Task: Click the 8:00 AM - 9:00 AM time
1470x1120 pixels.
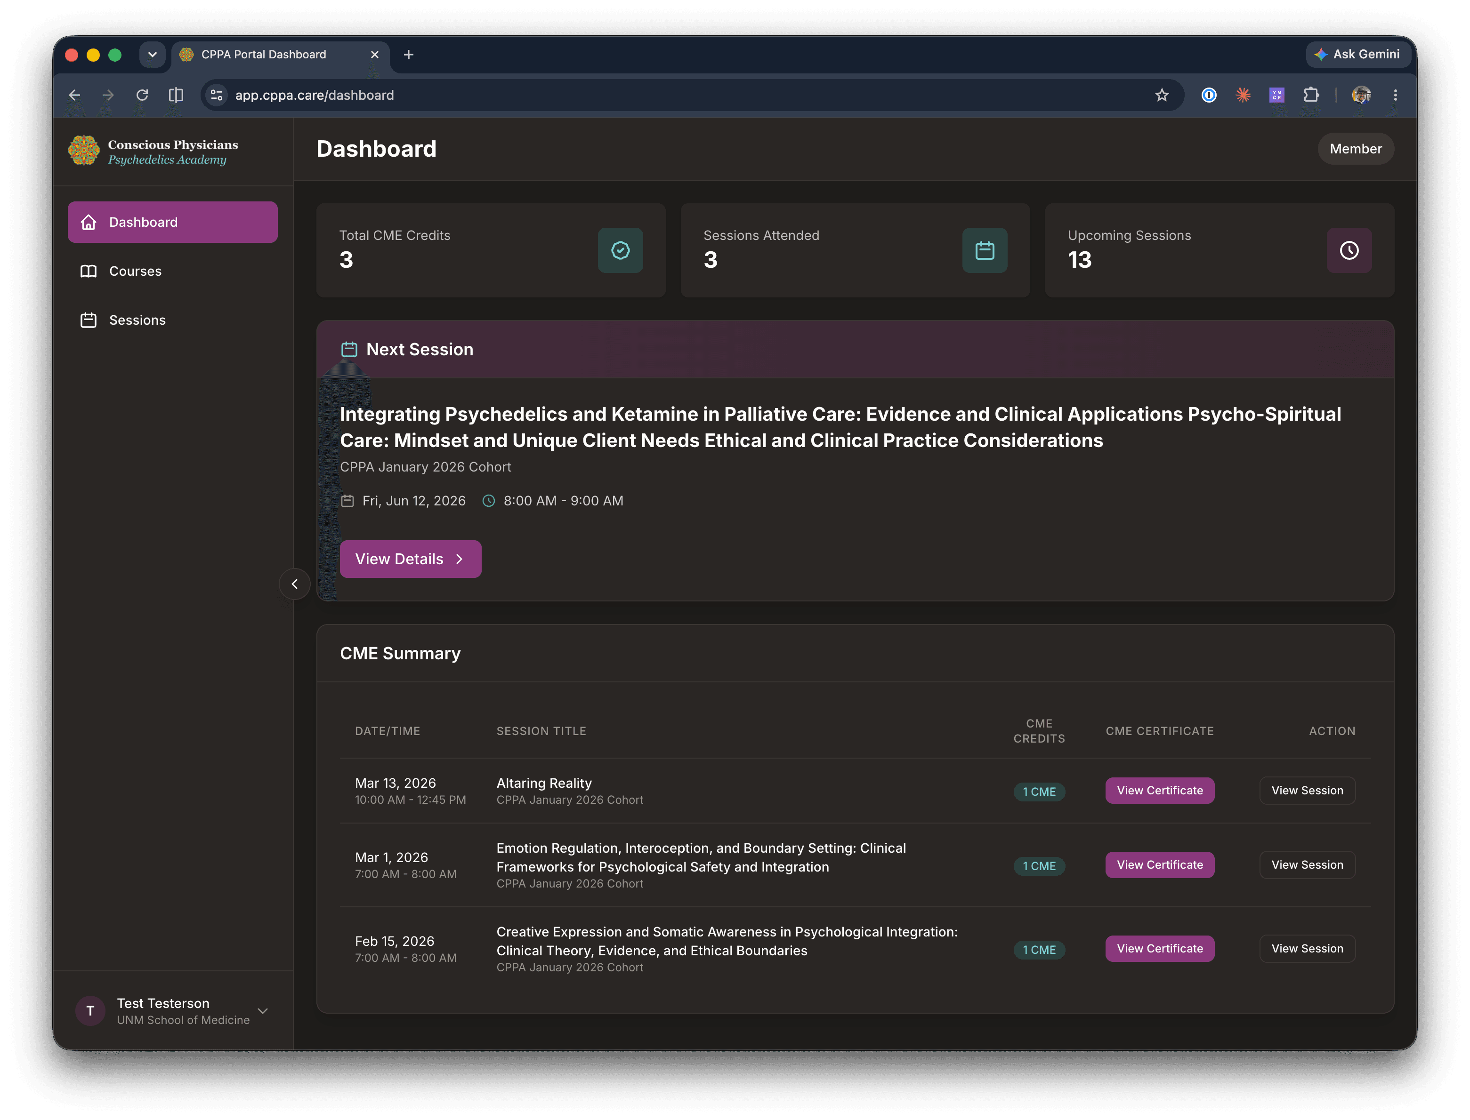Action: [x=563, y=501]
